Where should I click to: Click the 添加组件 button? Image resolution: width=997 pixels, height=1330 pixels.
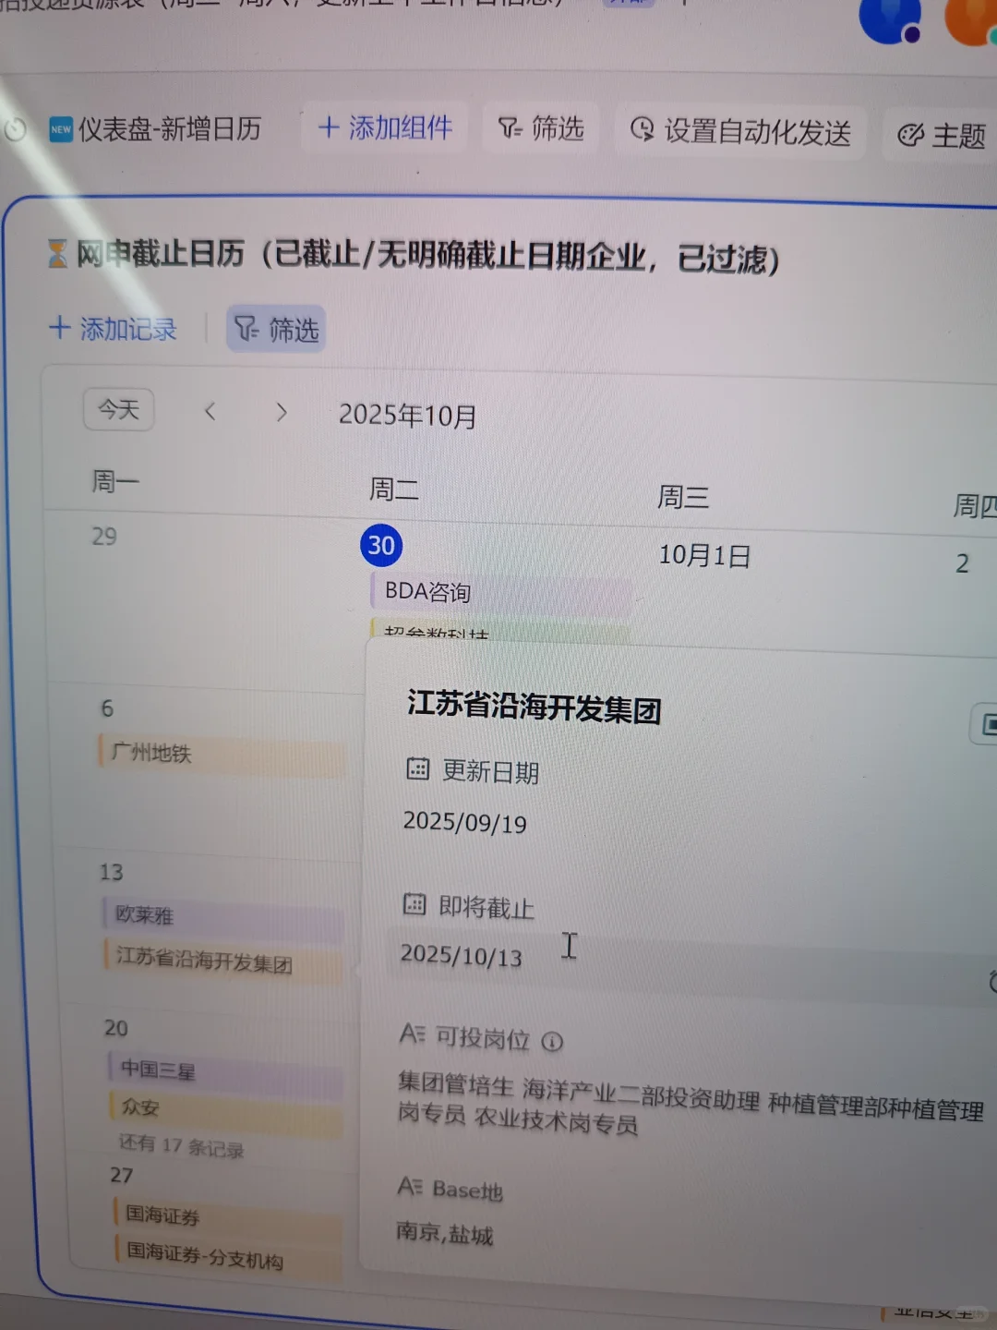[384, 127]
